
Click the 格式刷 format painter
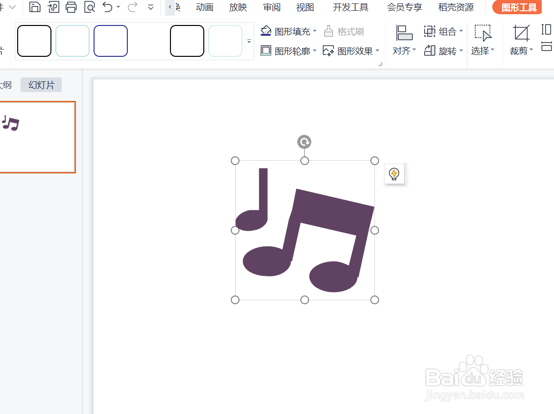tap(344, 31)
